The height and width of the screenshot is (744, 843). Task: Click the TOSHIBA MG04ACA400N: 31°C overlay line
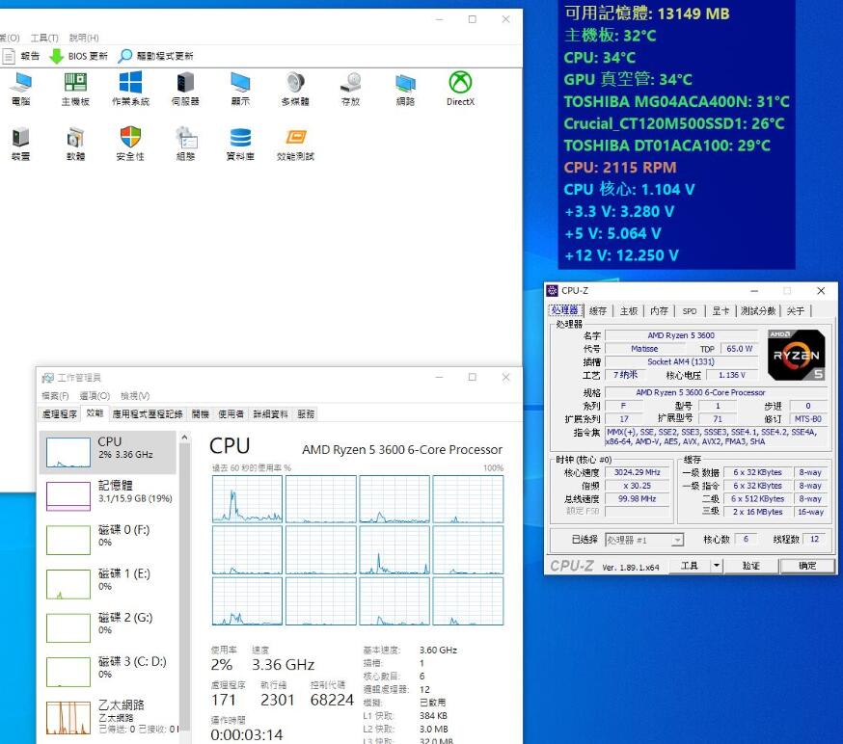tap(676, 101)
